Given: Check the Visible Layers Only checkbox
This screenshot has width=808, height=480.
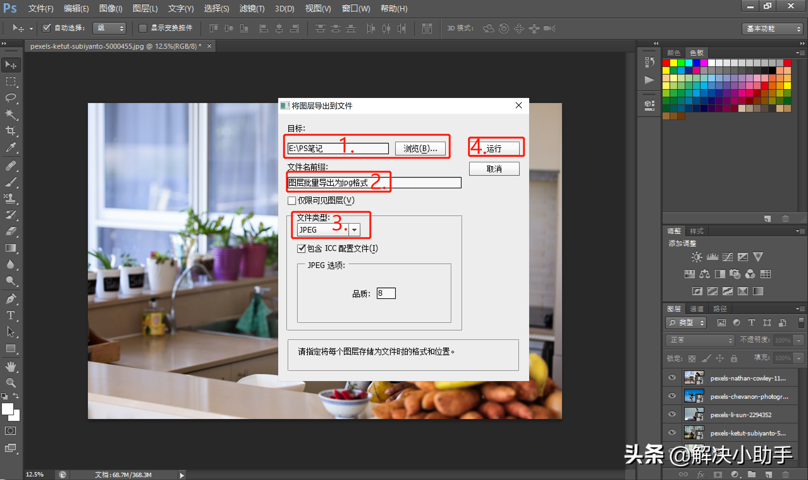Looking at the screenshot, I should click(x=291, y=201).
